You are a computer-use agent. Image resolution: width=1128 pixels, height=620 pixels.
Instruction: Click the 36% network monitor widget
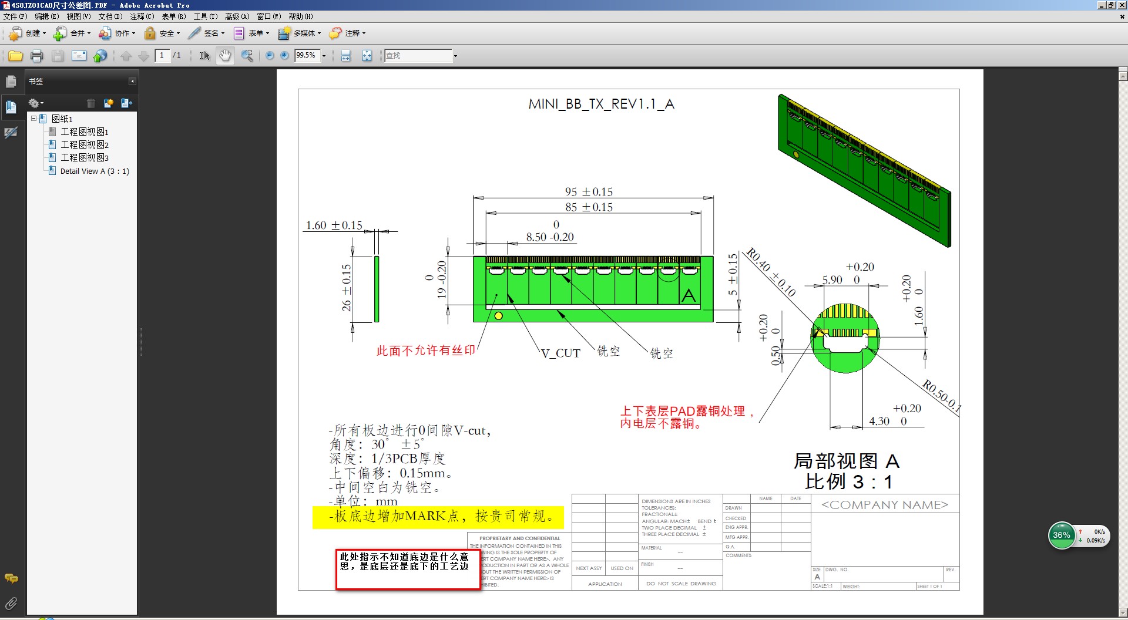[x=1079, y=535]
